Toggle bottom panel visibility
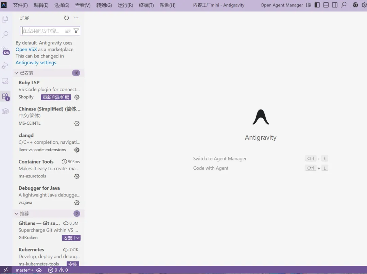The width and height of the screenshot is (367, 274). click(x=326, y=5)
